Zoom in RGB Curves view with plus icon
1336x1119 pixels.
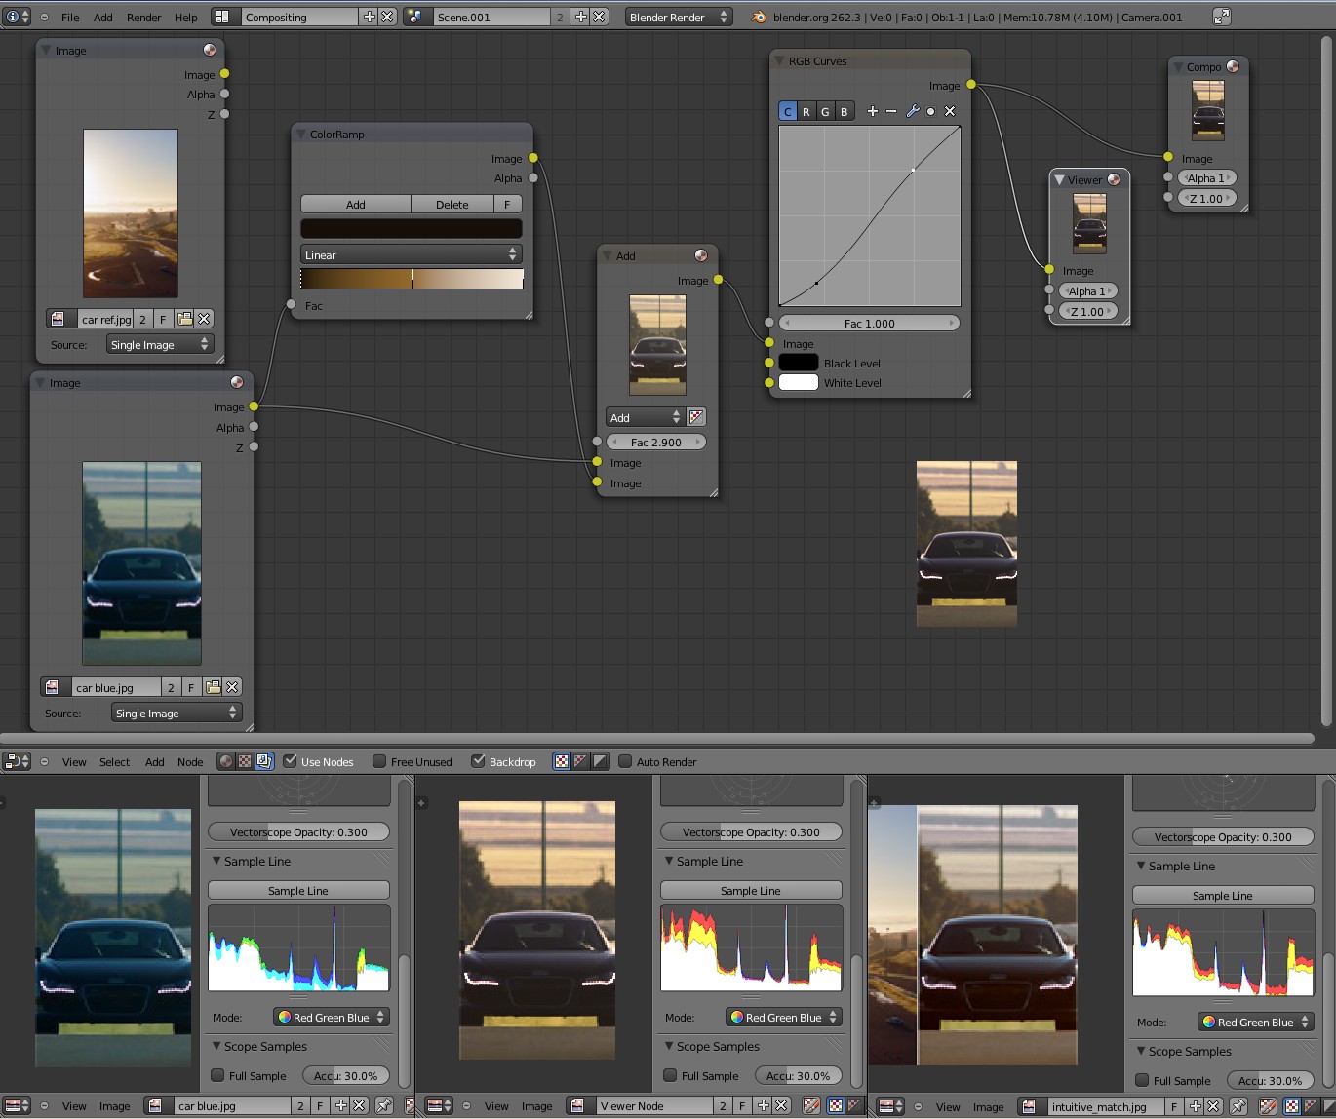(873, 111)
